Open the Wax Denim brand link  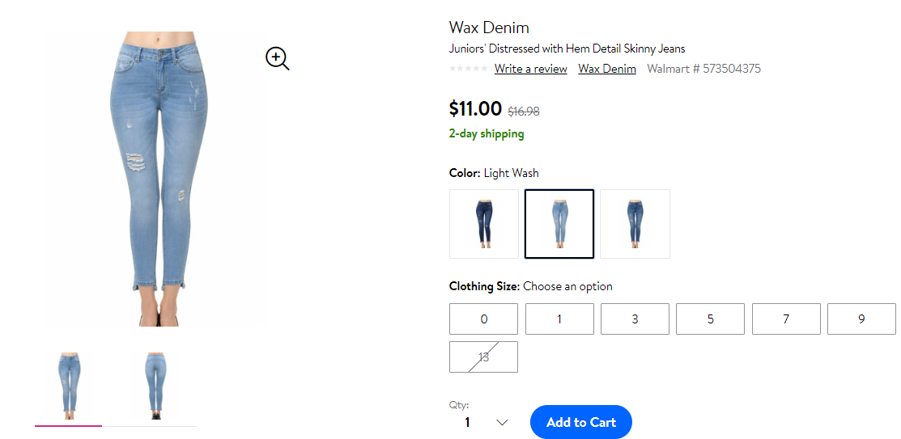tap(607, 69)
